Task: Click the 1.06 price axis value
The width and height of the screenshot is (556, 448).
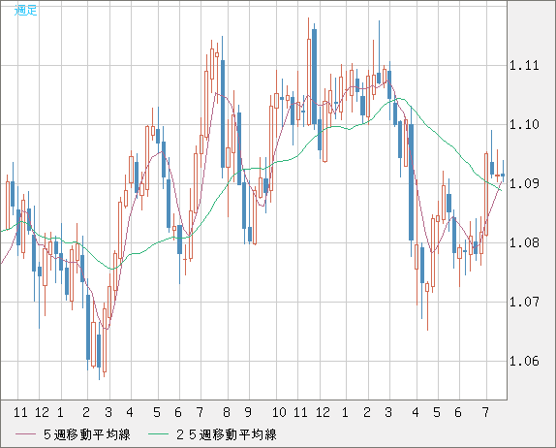Action: click(524, 362)
